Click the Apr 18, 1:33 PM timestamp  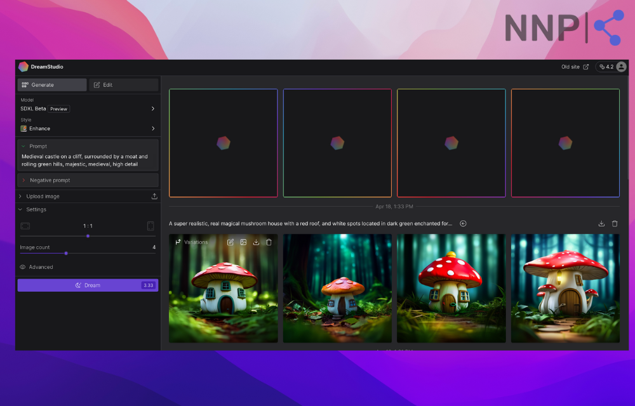point(394,206)
